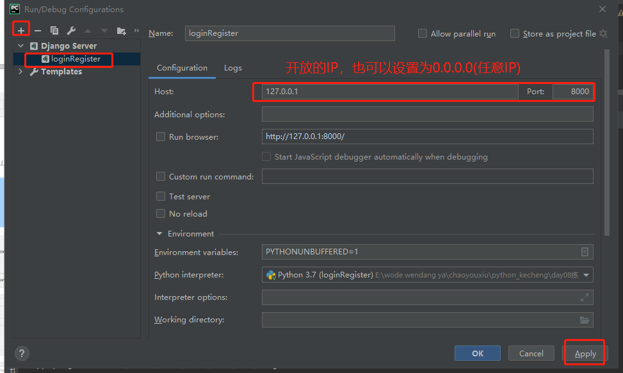Expand the Templates tree node

[x=20, y=72]
